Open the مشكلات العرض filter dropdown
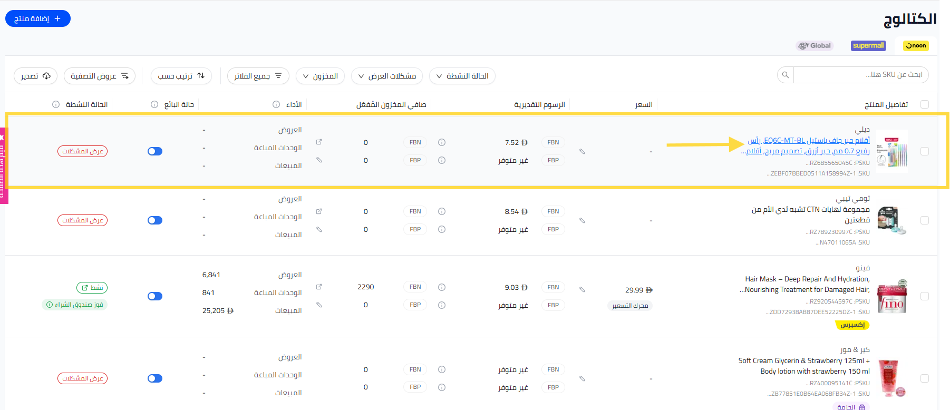 [387, 76]
